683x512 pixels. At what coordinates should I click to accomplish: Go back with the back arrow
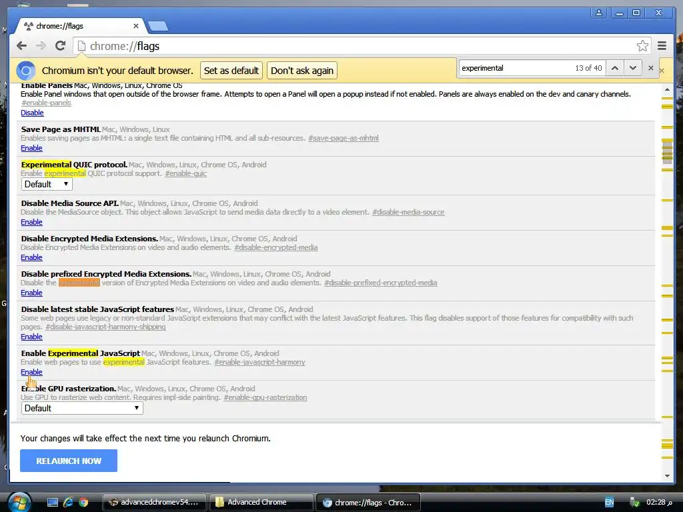(22, 46)
